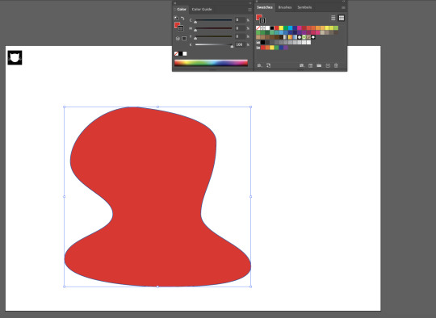The width and height of the screenshot is (436, 318).
Task: Adjust the Yellow slider in Color panel
Action: tap(213, 36)
